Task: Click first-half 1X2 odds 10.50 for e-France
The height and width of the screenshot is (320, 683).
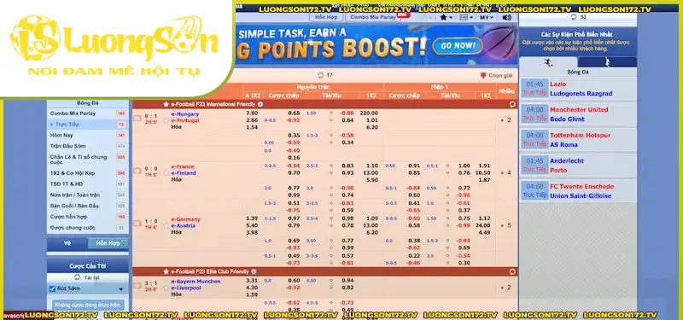Action: click(x=483, y=173)
